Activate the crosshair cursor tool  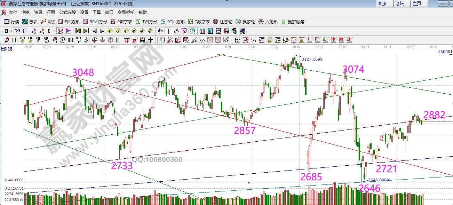point(168,31)
